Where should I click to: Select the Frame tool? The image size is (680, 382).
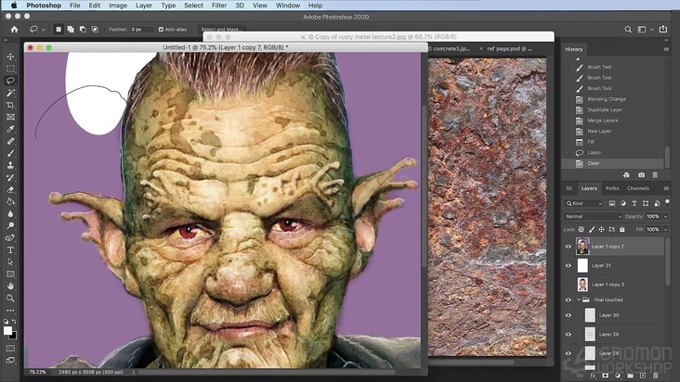[10, 117]
